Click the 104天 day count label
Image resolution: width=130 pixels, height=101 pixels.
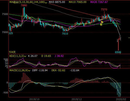tap(12, 52)
